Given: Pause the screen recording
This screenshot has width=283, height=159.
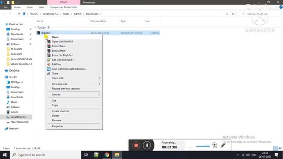Looking at the screenshot, I should 147,145.
